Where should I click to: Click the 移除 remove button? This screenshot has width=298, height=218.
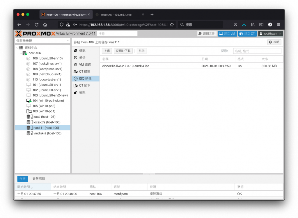coord(142,51)
